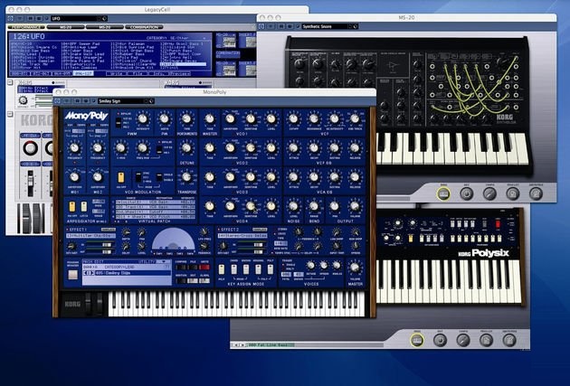
Task: Open the Prog List round button in Polysix window
Action: coord(486,340)
